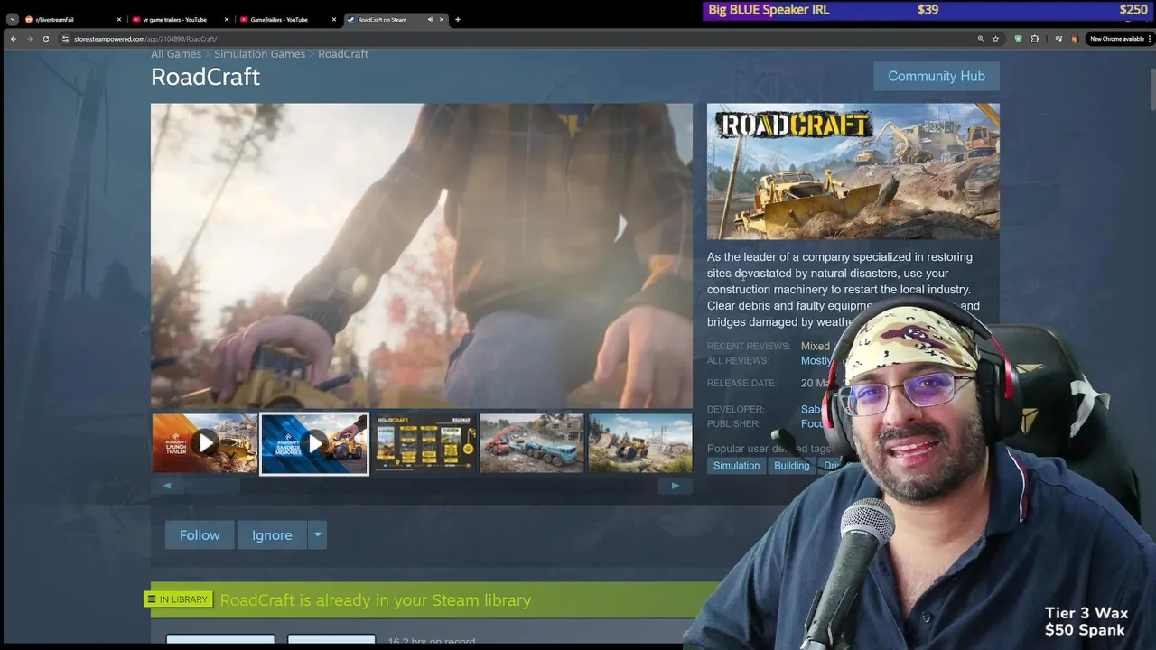1156x650 pixels.
Task: Close the r/LivestreamFail tab
Action: 118,19
